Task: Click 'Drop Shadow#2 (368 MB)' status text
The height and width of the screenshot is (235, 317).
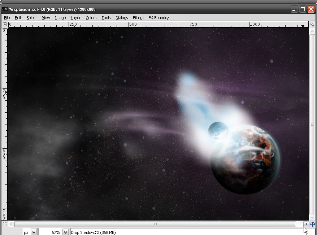Action: [93, 232]
